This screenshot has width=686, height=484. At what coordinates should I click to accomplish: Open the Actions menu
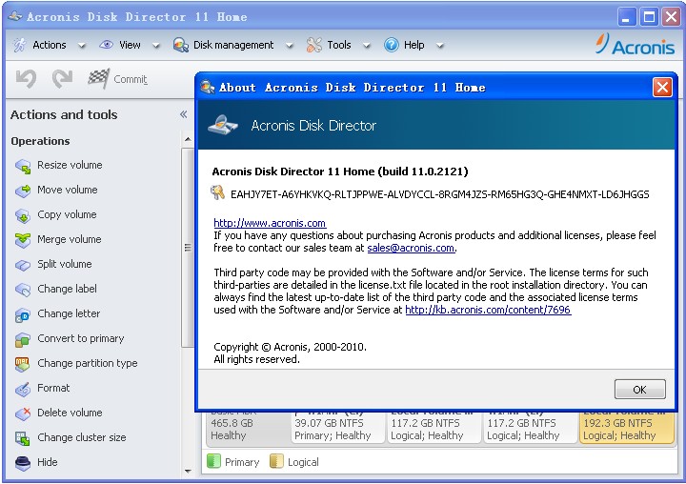[x=50, y=45]
